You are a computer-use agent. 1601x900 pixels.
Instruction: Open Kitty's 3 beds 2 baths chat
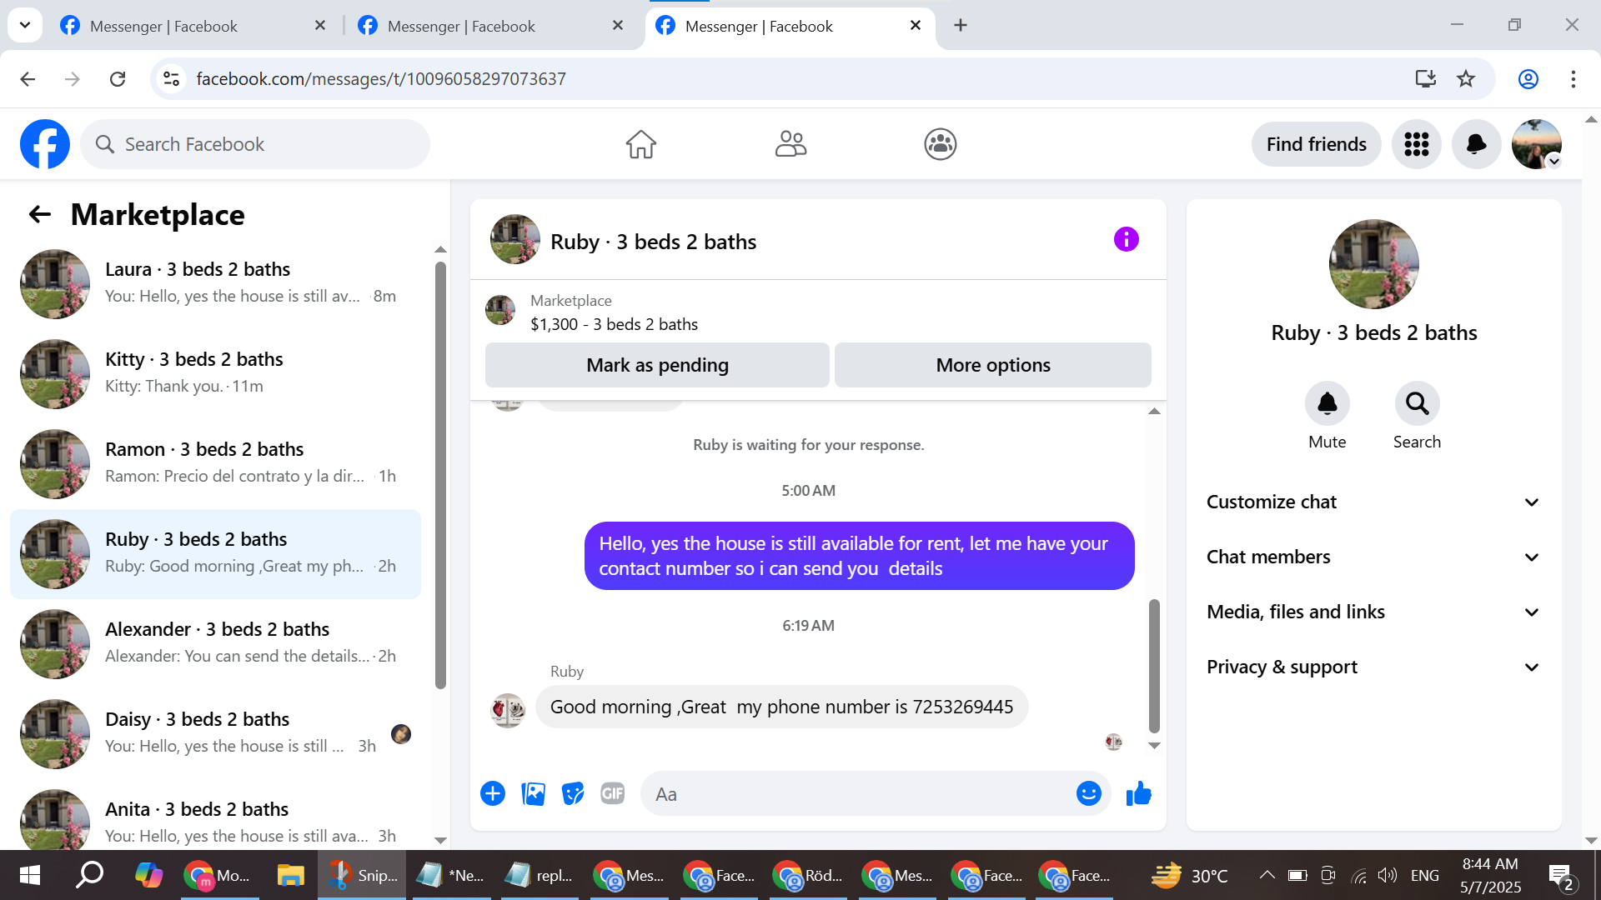coord(217,373)
